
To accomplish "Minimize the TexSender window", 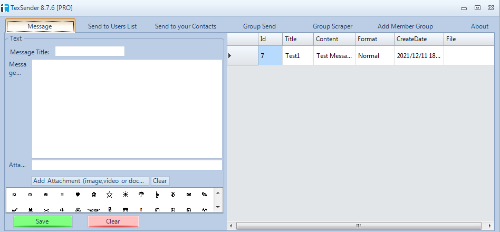I will 464,8.
